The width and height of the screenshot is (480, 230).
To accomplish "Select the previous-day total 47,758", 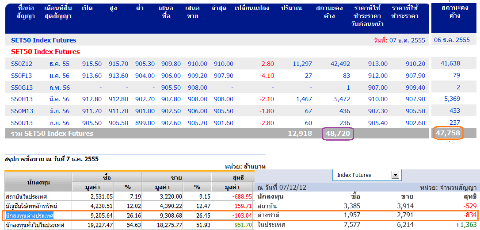I will (x=448, y=134).
